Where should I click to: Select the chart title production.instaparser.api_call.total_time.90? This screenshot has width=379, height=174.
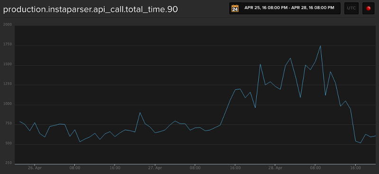[90, 9]
